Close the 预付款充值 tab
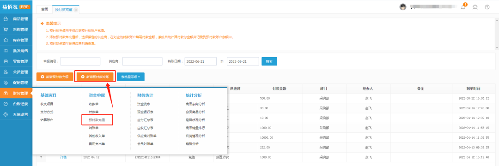This screenshot has height=166, width=499. click(x=75, y=10)
